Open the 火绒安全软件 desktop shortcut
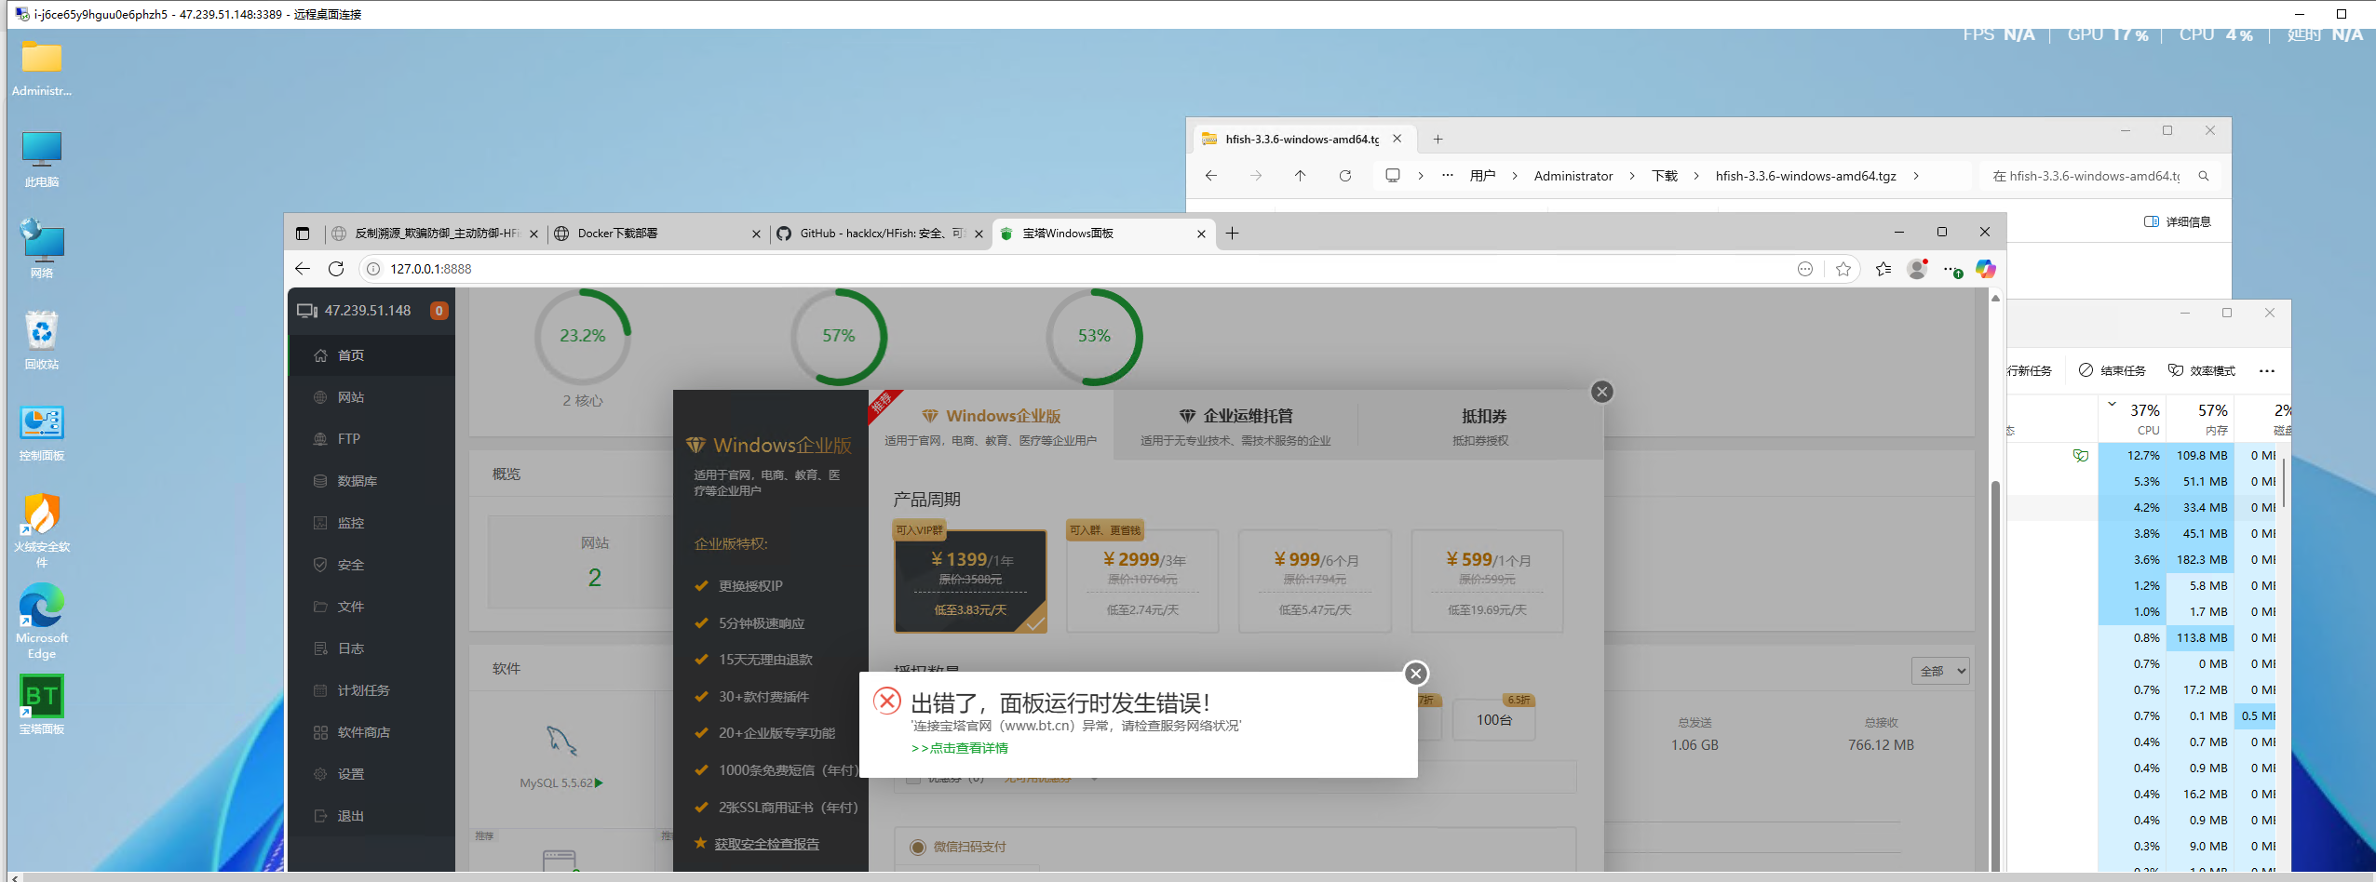Viewport: 2376px width, 882px height. (x=42, y=530)
